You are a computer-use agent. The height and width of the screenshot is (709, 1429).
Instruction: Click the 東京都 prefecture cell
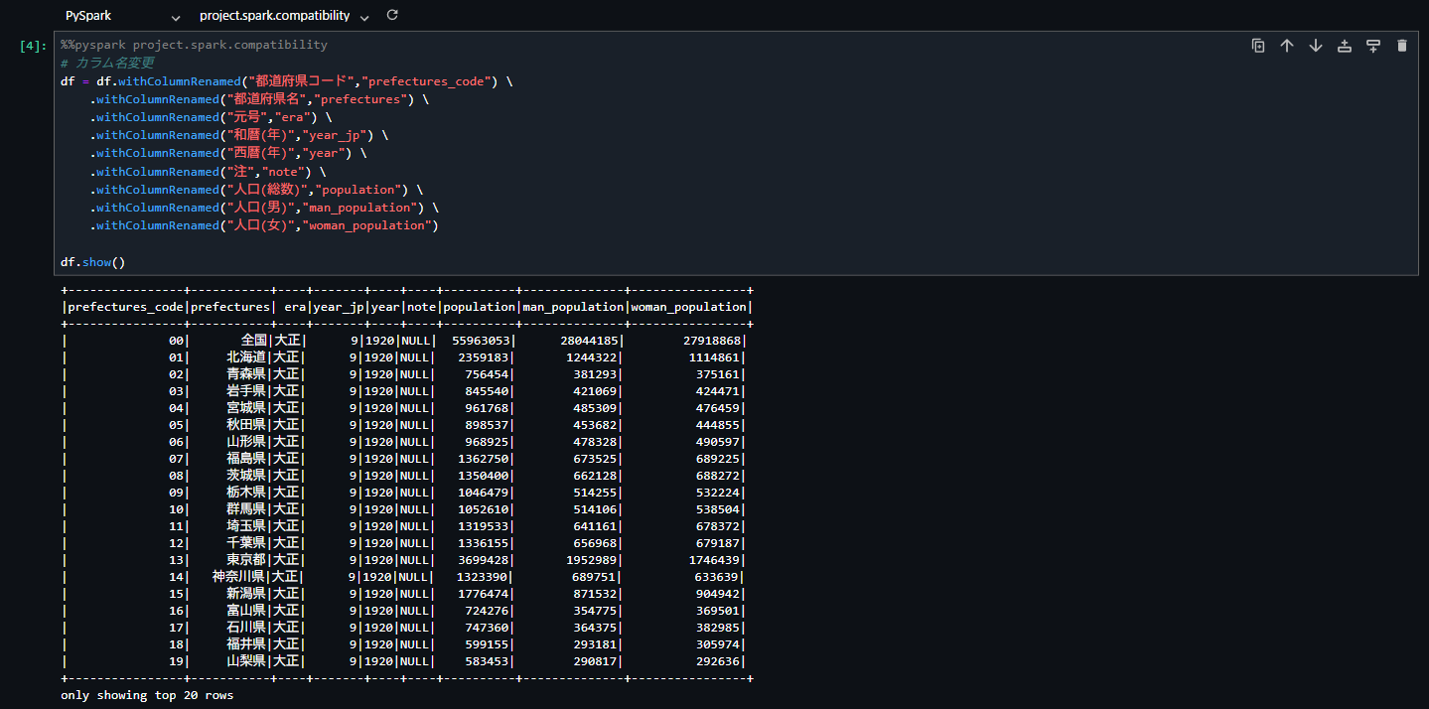point(246,560)
